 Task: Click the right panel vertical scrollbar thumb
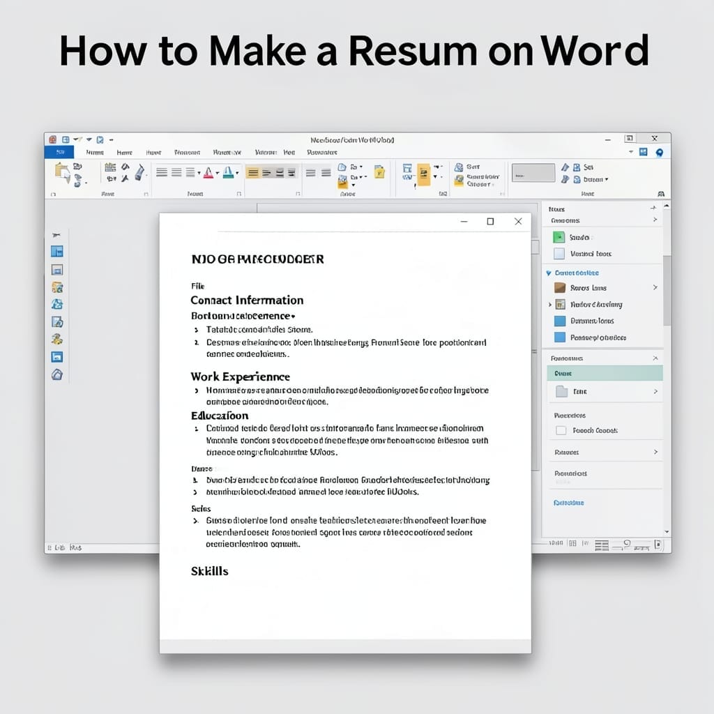click(x=667, y=291)
